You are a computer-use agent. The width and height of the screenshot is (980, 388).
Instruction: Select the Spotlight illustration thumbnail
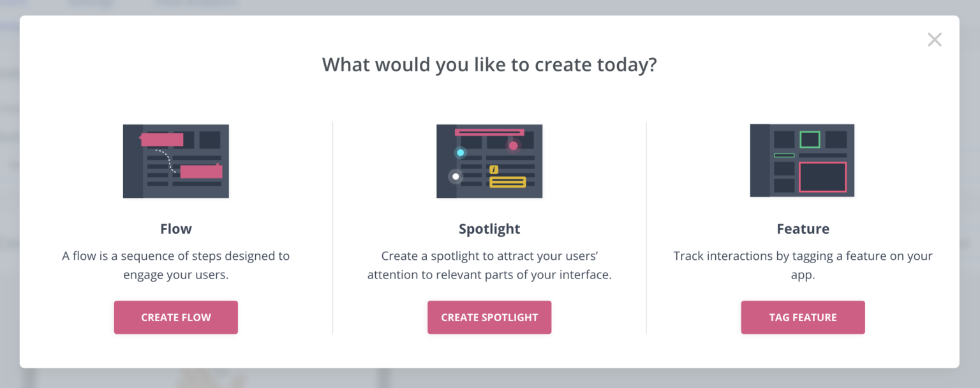tap(489, 161)
